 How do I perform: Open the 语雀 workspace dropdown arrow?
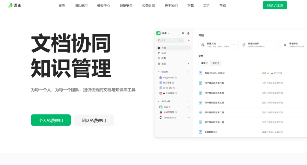pos(168,33)
